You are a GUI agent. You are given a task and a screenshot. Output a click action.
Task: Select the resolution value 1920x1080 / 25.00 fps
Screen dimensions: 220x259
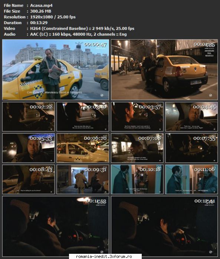pyautogui.click(x=53, y=17)
